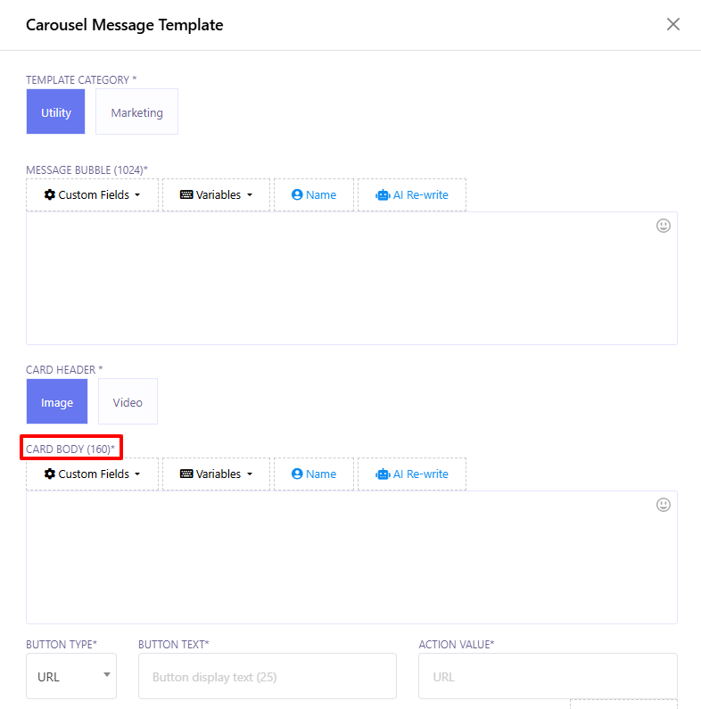Choose Video as card header

click(128, 402)
